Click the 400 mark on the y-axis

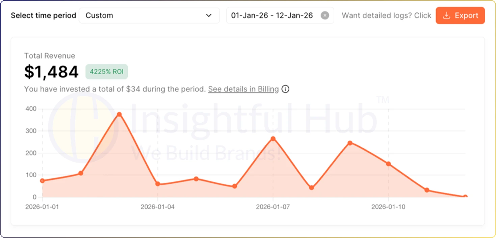click(32, 109)
